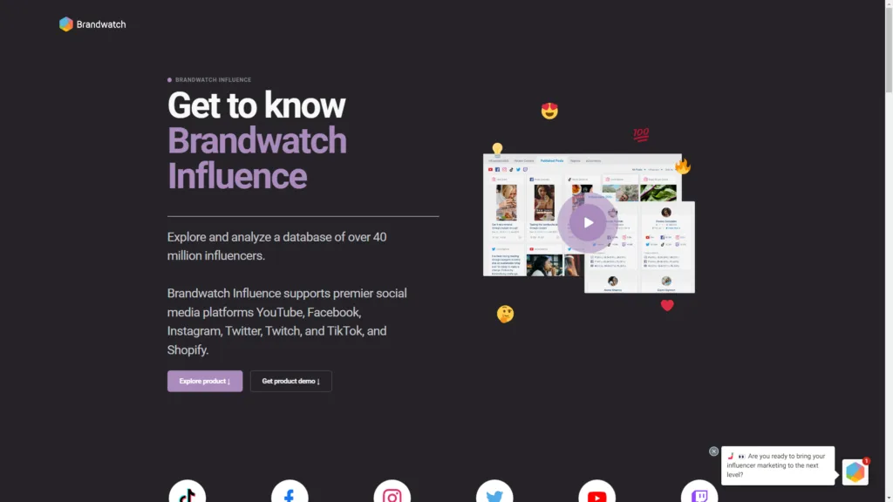The image size is (893, 502).
Task: Click the red heart emoji
Action: click(667, 305)
